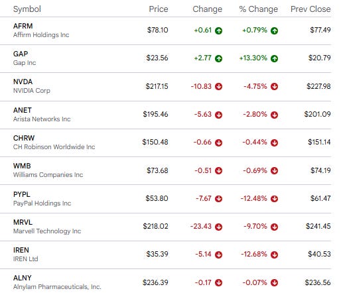The image size is (341, 293).
Task: Open the Gap Inc company name
Action: (25, 63)
